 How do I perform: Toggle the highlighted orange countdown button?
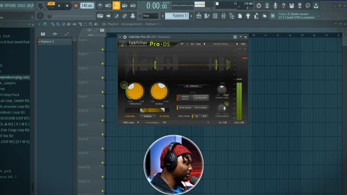coord(117,5)
